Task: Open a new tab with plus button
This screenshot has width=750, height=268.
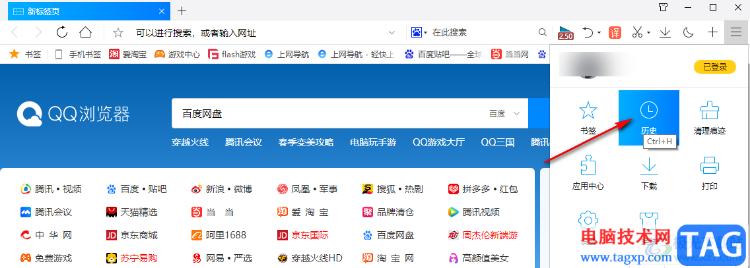Action: (182, 11)
